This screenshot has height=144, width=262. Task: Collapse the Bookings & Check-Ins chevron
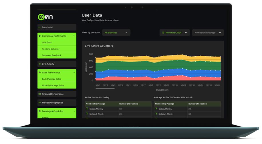click(74, 111)
